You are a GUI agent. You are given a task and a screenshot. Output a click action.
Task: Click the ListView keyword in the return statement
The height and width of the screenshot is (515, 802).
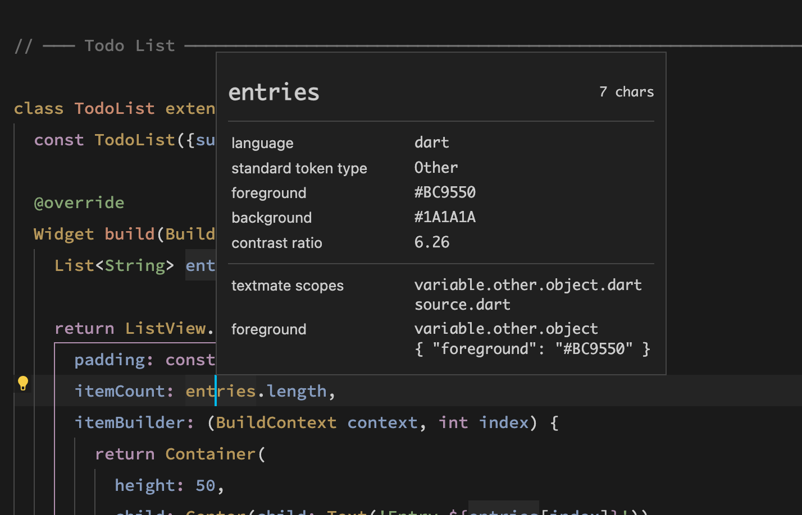(x=165, y=328)
